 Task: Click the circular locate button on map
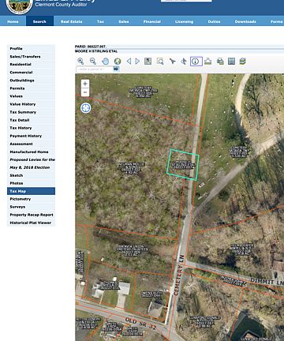(86, 108)
